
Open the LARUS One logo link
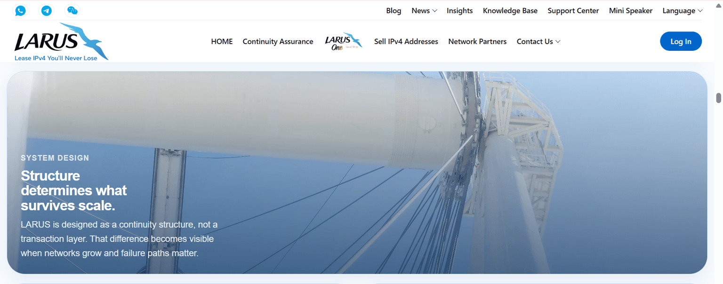tap(344, 41)
